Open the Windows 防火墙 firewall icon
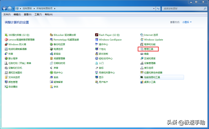The height and width of the screenshot is (129, 209). pyautogui.click(x=6, y=44)
